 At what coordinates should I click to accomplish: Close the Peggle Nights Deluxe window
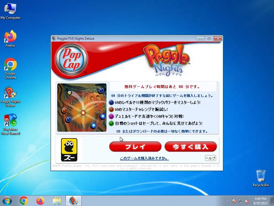coord(218,39)
